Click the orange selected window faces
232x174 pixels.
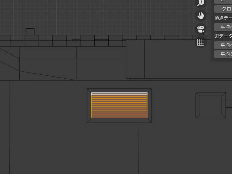119,106
